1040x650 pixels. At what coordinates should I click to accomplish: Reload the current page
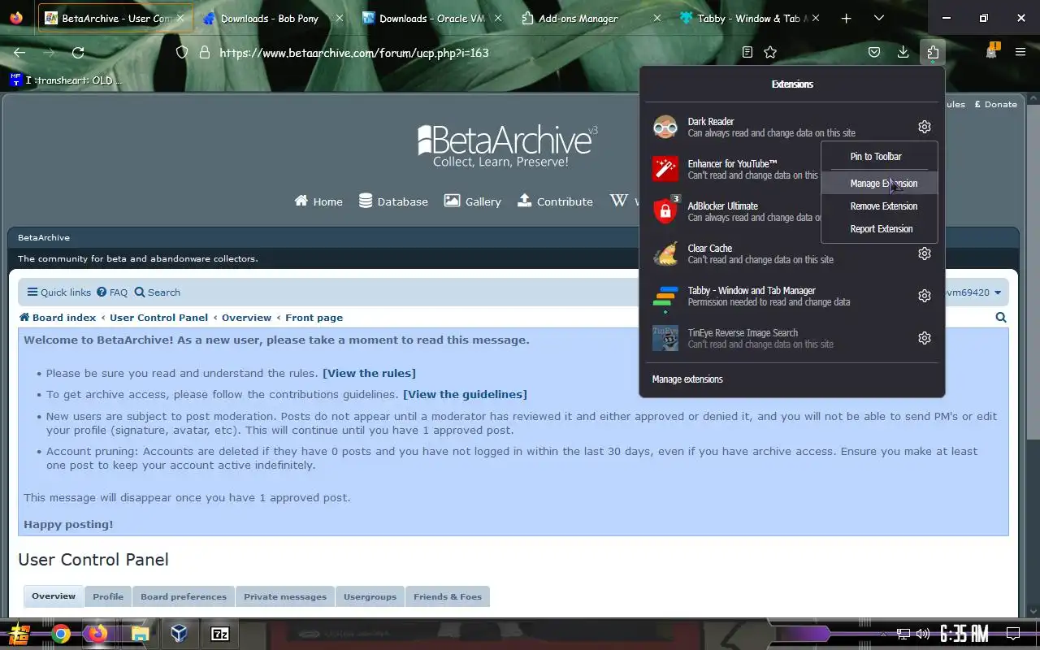tap(78, 52)
